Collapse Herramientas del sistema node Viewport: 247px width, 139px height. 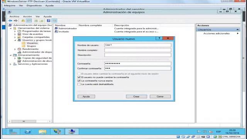11,28
